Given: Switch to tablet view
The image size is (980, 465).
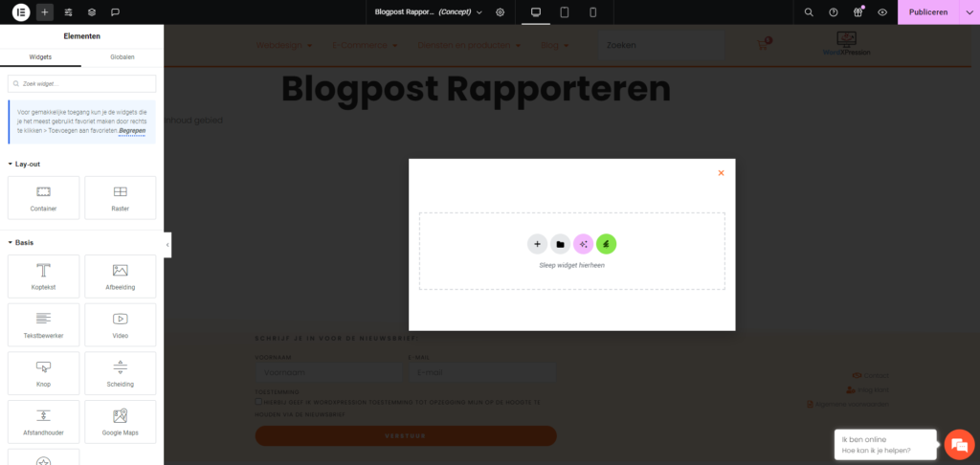Looking at the screenshot, I should (x=565, y=11).
